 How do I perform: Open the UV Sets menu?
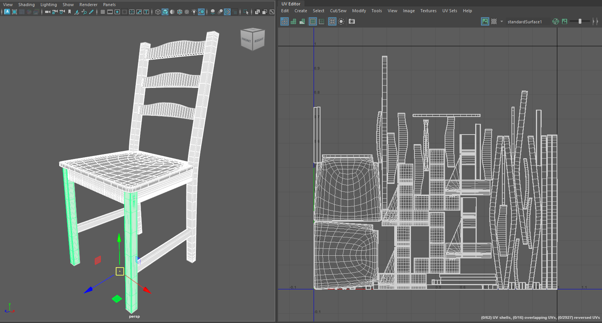click(450, 11)
